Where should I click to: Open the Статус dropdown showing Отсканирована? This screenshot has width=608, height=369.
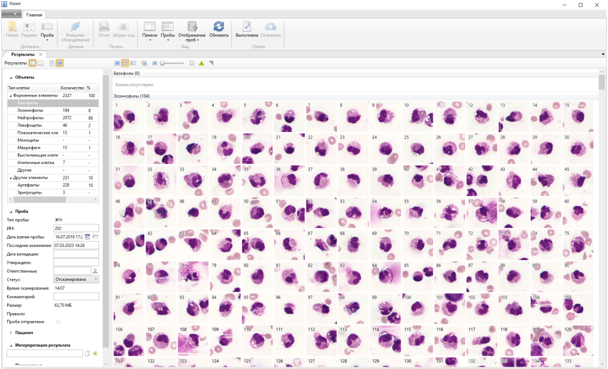click(x=75, y=279)
